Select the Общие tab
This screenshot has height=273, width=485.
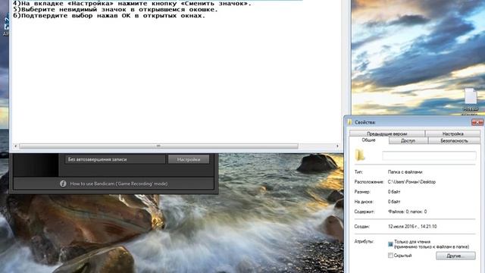point(368,140)
